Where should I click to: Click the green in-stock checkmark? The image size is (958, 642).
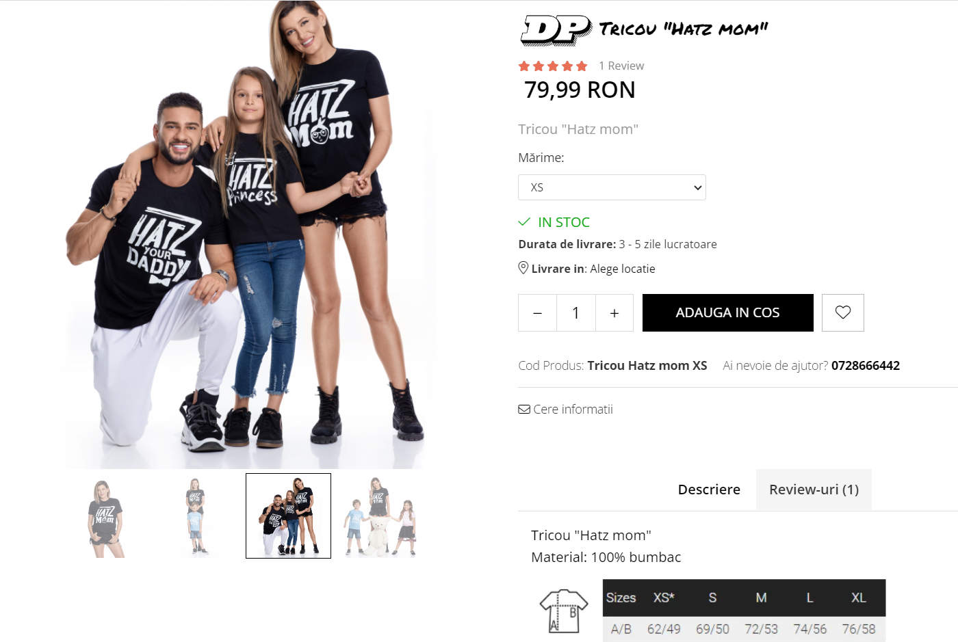pyautogui.click(x=524, y=222)
